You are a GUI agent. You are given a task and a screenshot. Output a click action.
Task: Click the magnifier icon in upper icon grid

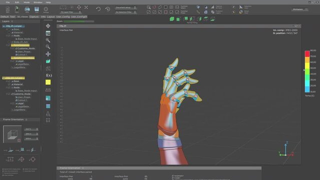149,7
